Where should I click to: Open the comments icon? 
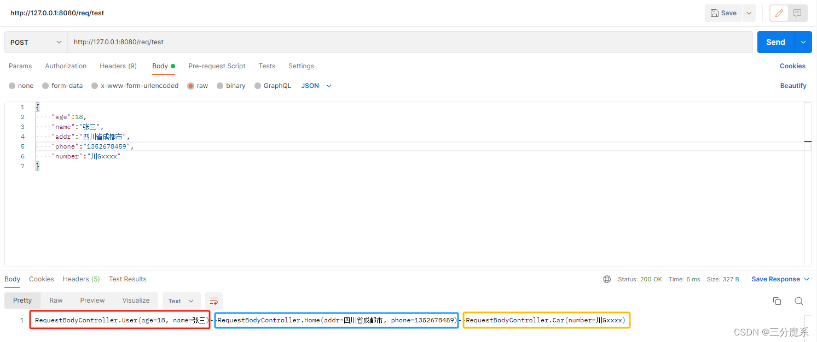click(x=797, y=13)
